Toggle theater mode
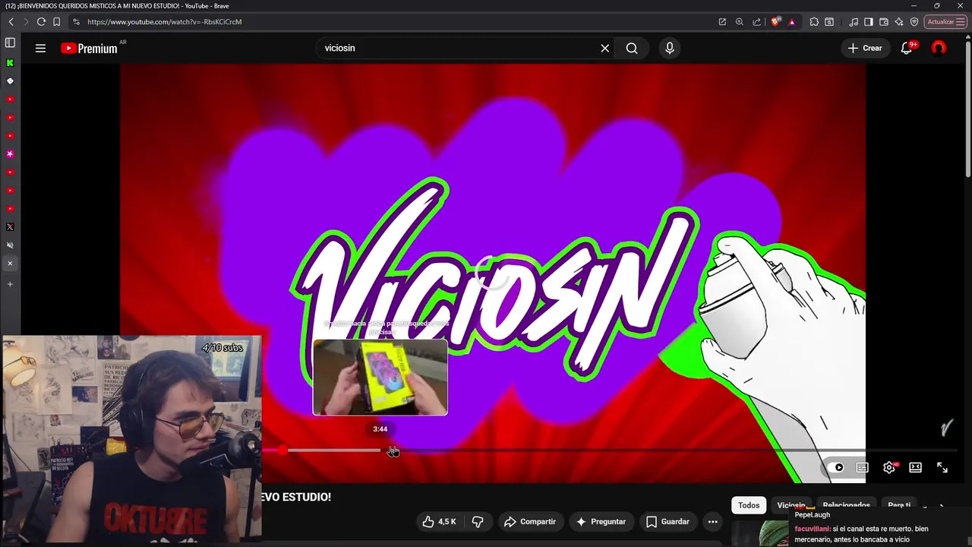 [x=916, y=467]
